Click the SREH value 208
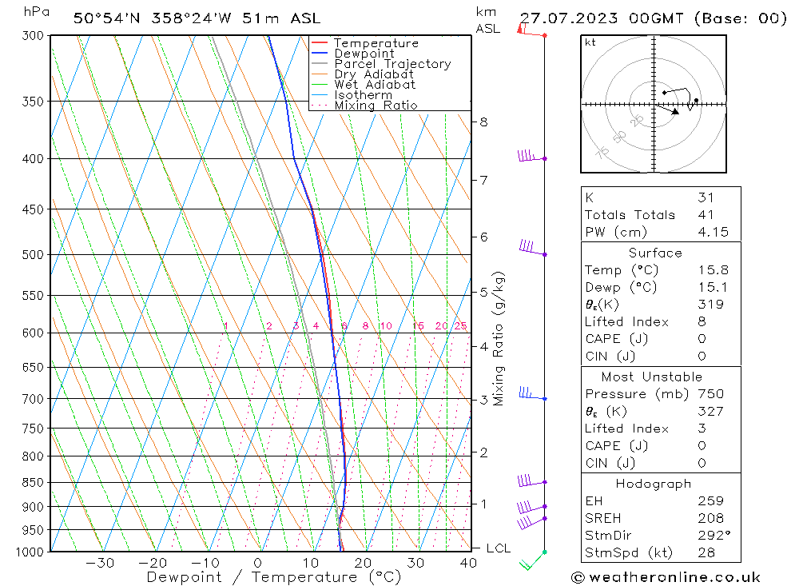The image size is (799, 586). [711, 518]
